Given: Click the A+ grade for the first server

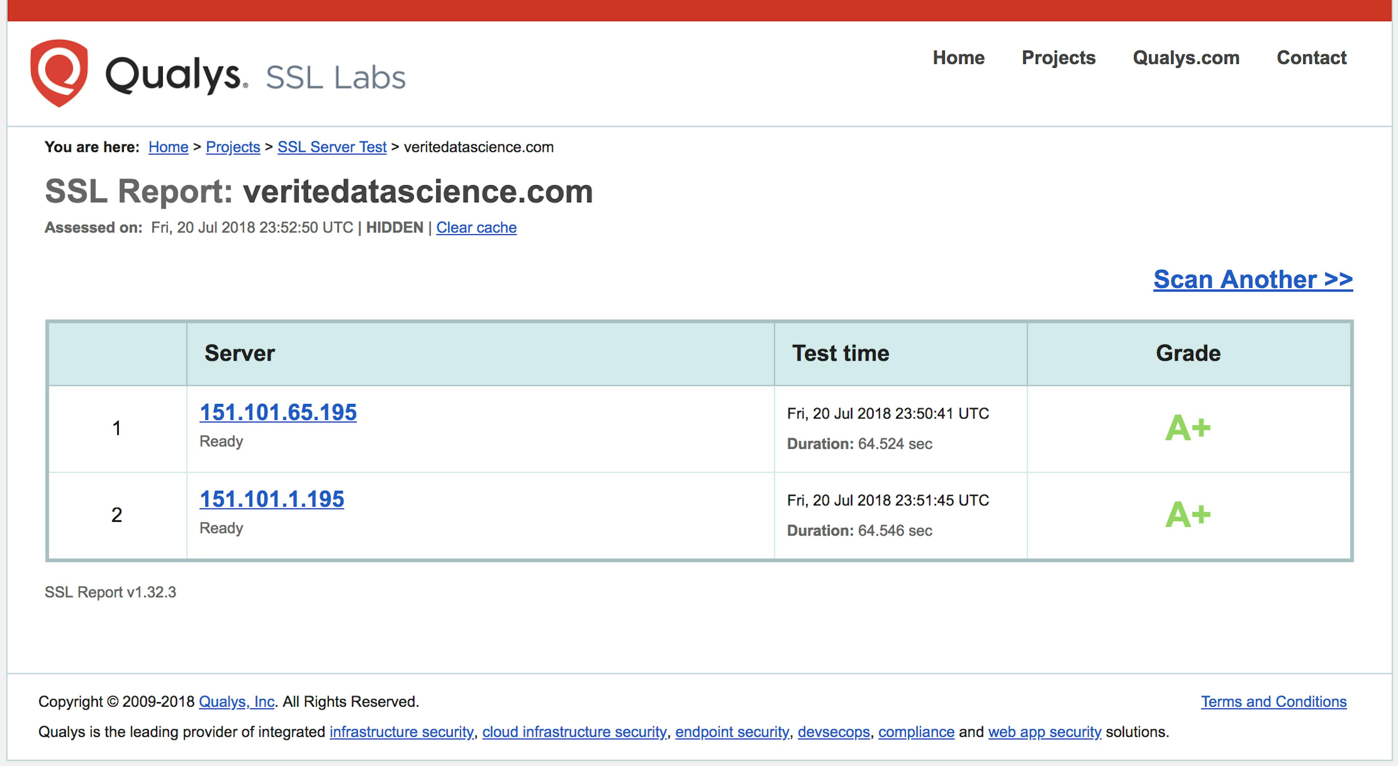Looking at the screenshot, I should pos(1188,428).
